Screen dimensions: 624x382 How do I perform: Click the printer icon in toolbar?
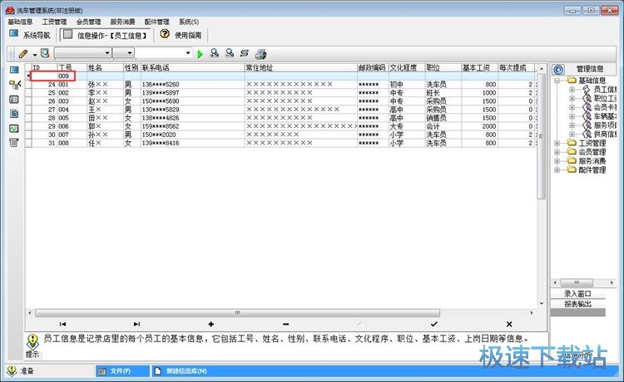(260, 54)
